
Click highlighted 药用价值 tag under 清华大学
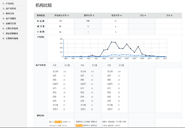(79, 126)
